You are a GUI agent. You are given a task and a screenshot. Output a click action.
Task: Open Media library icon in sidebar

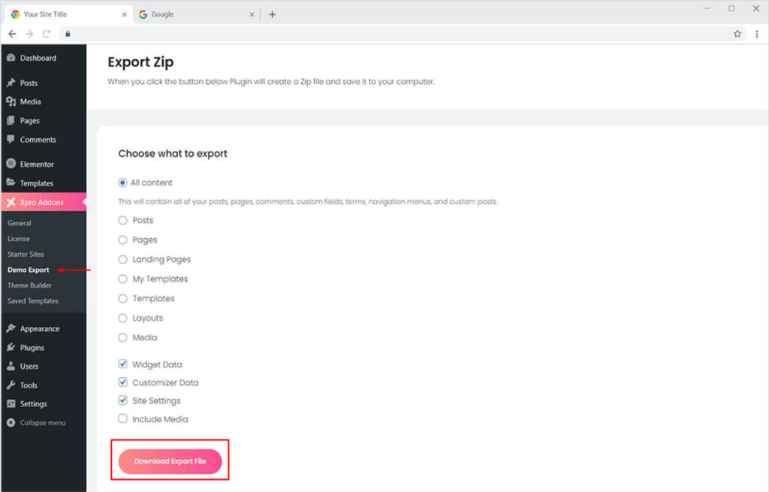(x=11, y=101)
